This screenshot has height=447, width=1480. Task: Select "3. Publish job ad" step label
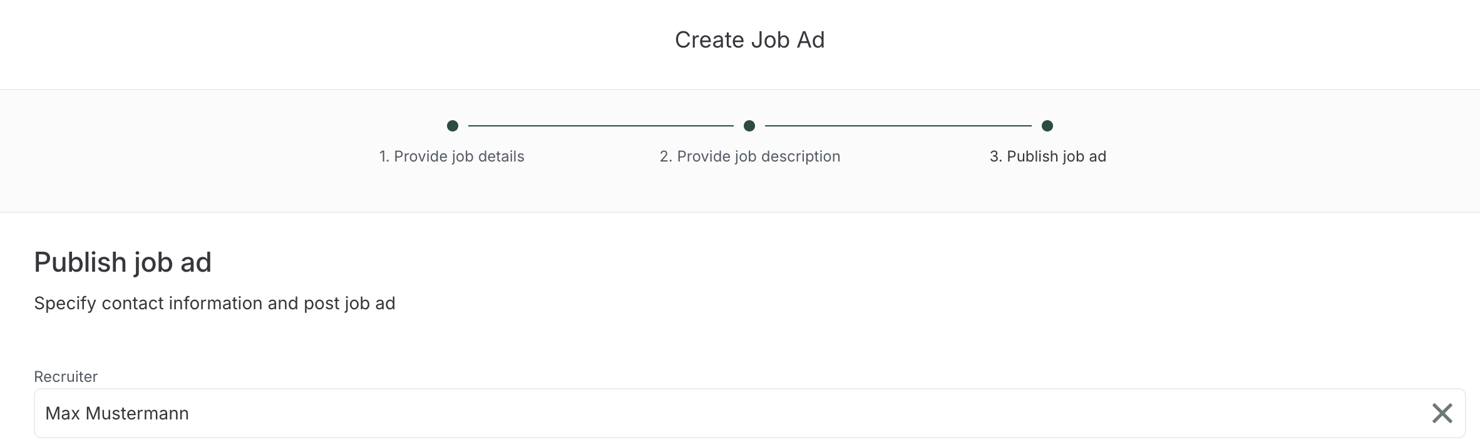tap(1047, 157)
